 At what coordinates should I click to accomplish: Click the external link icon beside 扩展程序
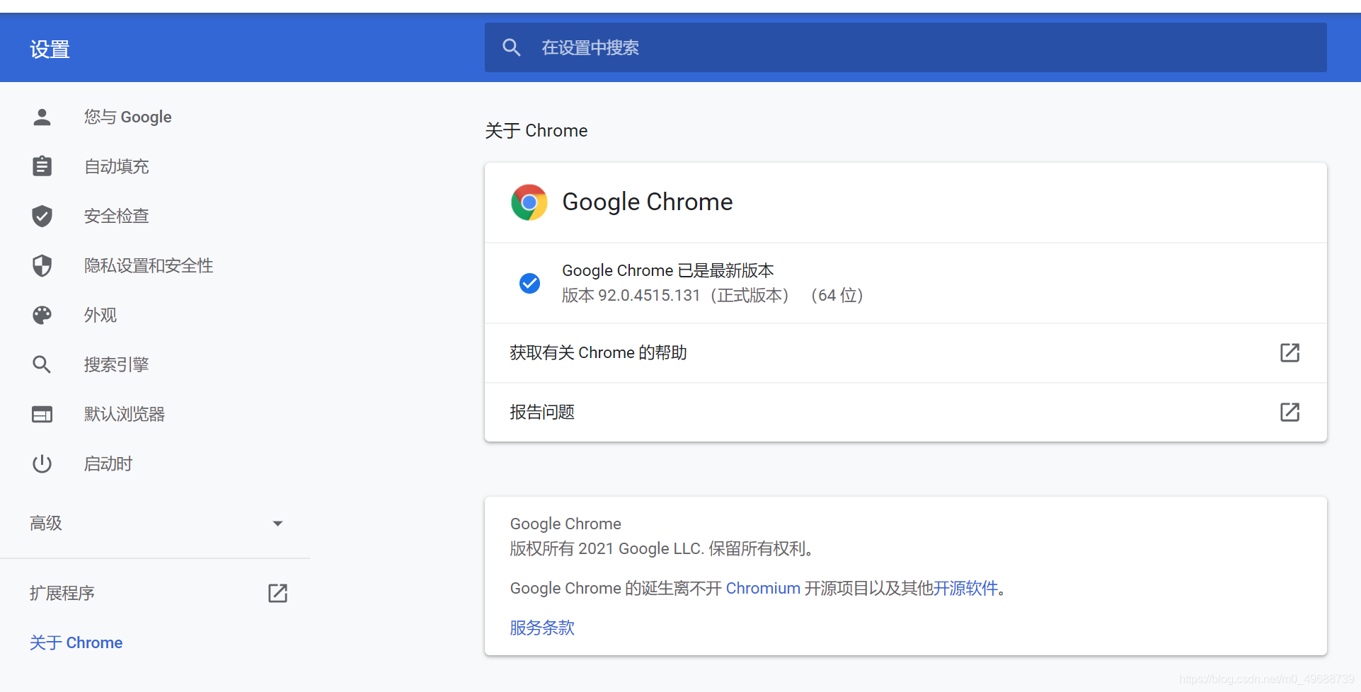tap(277, 593)
